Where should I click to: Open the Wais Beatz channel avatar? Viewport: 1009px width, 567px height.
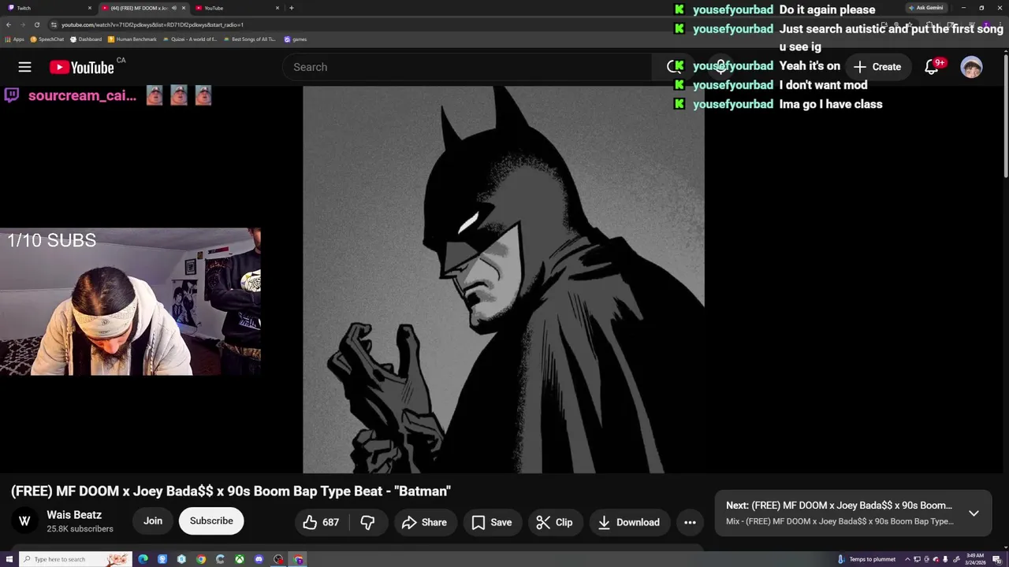[24, 521]
